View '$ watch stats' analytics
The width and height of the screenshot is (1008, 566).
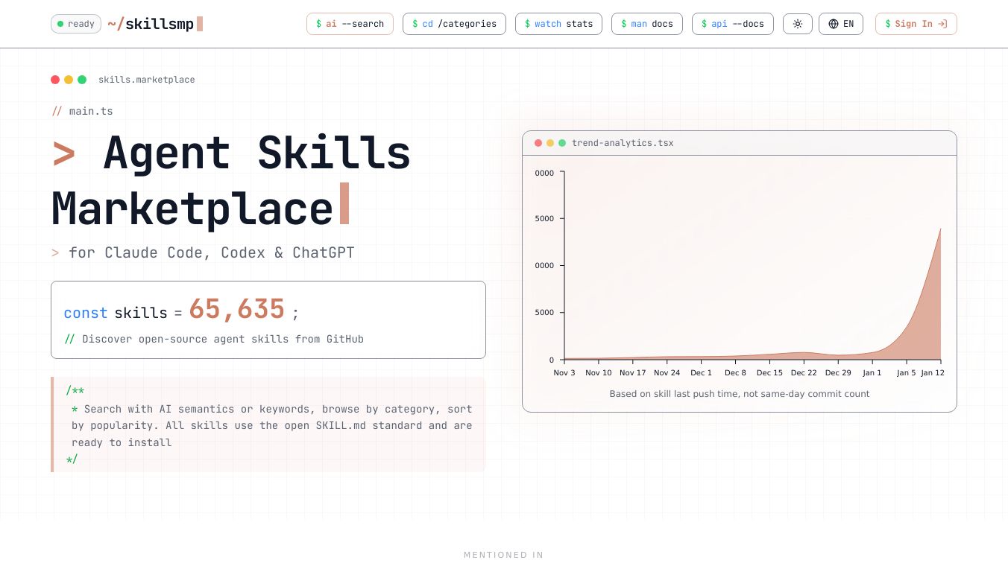tap(558, 24)
